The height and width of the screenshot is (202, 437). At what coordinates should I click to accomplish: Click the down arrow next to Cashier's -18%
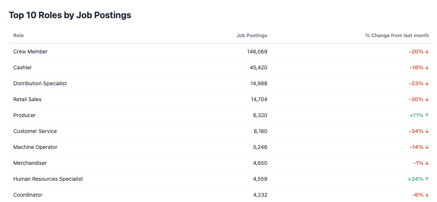pyautogui.click(x=427, y=67)
